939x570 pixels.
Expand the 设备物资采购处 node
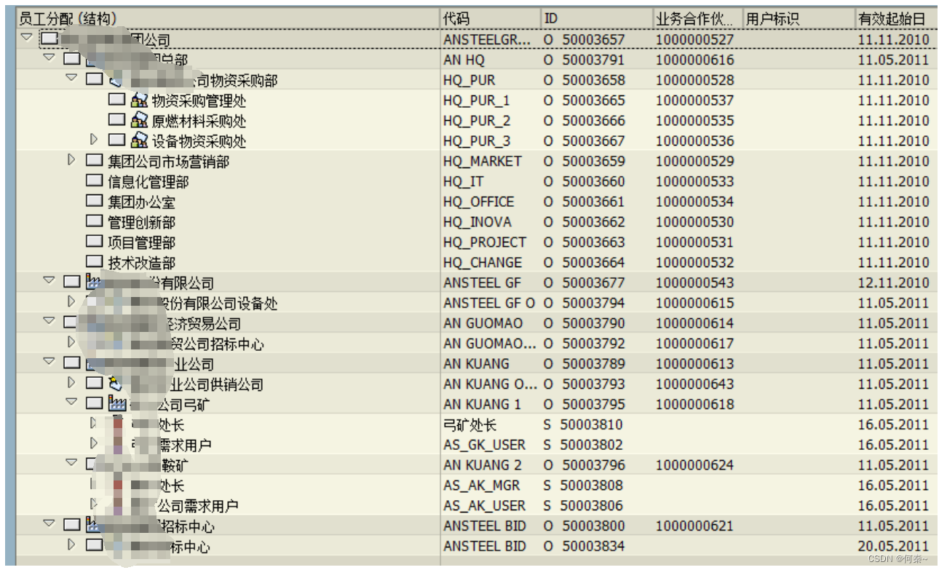[93, 139]
